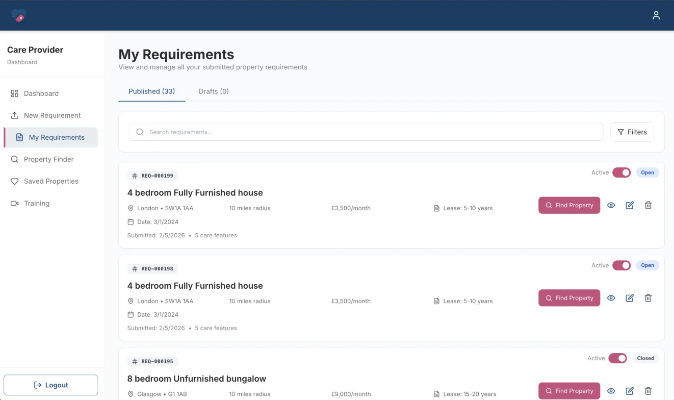Viewport: 674px width, 400px height.
Task: Open New Requirement in the sidebar
Action: 50,115
